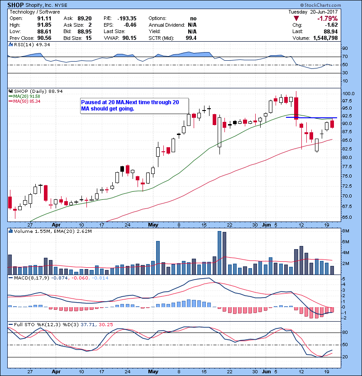
Task: Click the Jun label under price chart
Action: [x=266, y=225]
